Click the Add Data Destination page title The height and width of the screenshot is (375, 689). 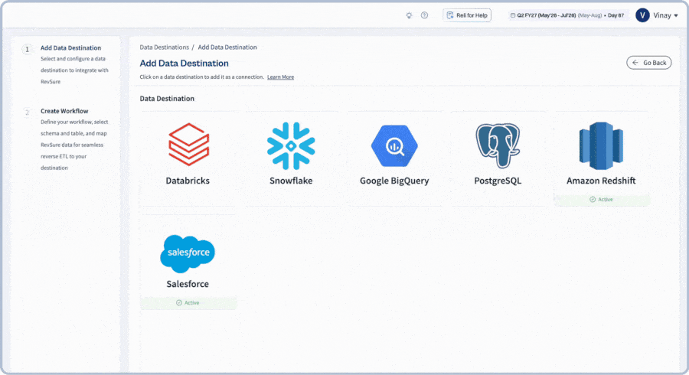(184, 64)
